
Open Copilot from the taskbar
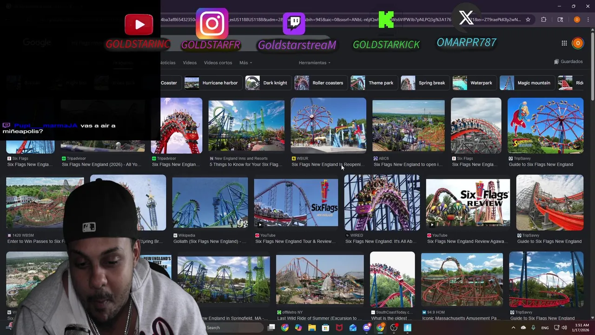click(298, 328)
